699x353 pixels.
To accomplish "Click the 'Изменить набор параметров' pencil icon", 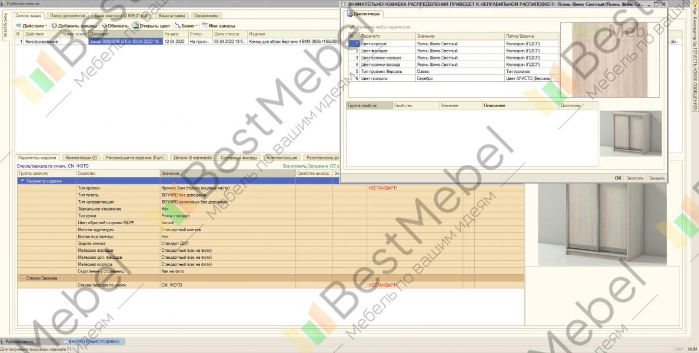I will pyautogui.click(x=352, y=27).
